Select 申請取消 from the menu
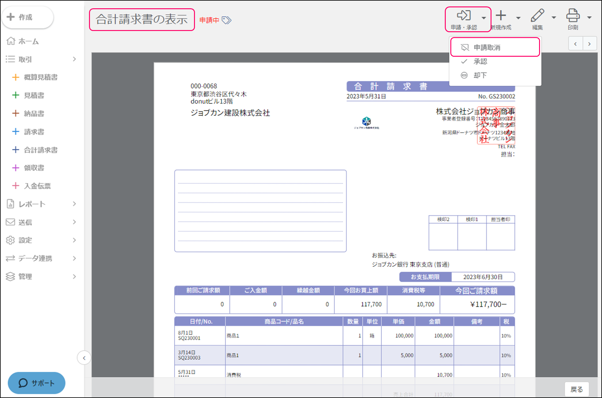 click(x=487, y=48)
